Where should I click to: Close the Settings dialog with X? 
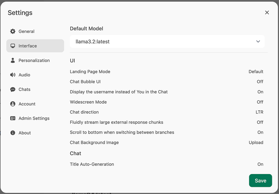tap(267, 13)
